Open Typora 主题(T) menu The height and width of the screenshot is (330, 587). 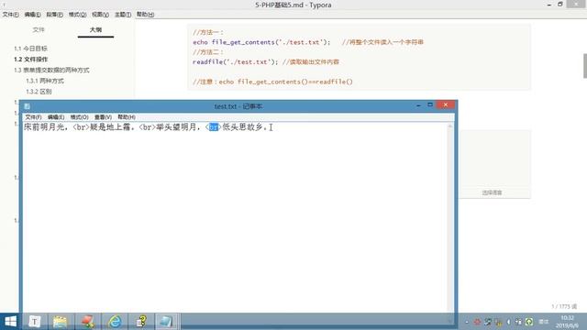click(123, 15)
